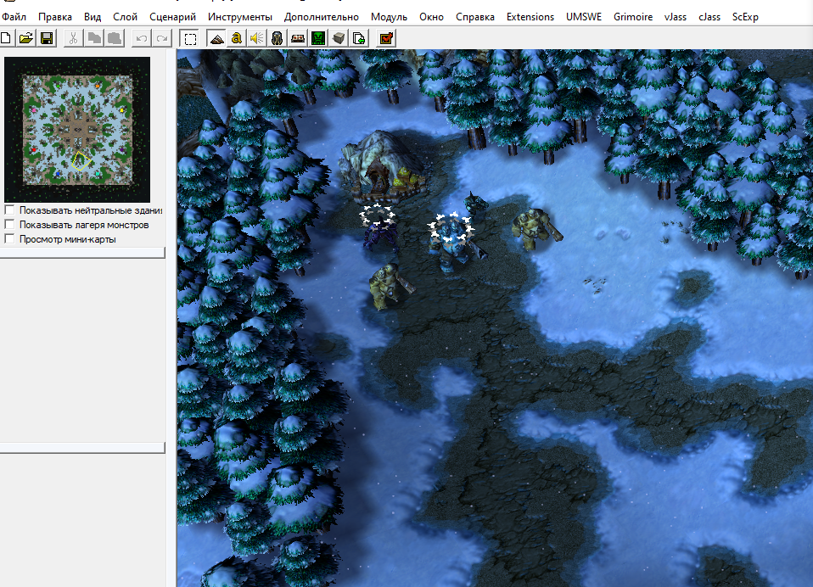Click the Copy toolbar icon
The image size is (813, 587).
pyautogui.click(x=94, y=38)
